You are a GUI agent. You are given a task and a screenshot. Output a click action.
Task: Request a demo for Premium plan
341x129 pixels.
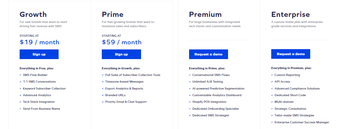pyautogui.click(x=208, y=54)
